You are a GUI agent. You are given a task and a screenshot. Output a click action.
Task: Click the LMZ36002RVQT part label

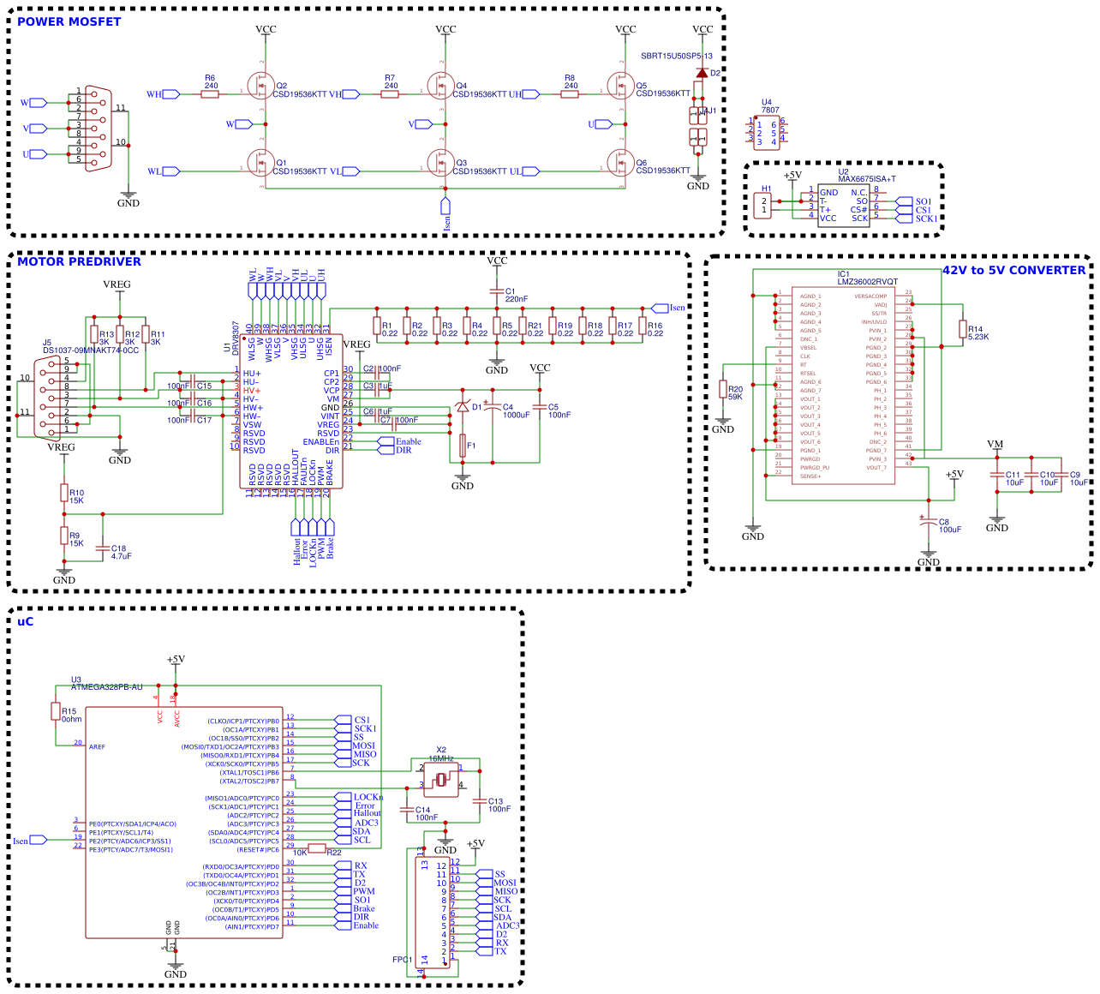tap(869, 282)
